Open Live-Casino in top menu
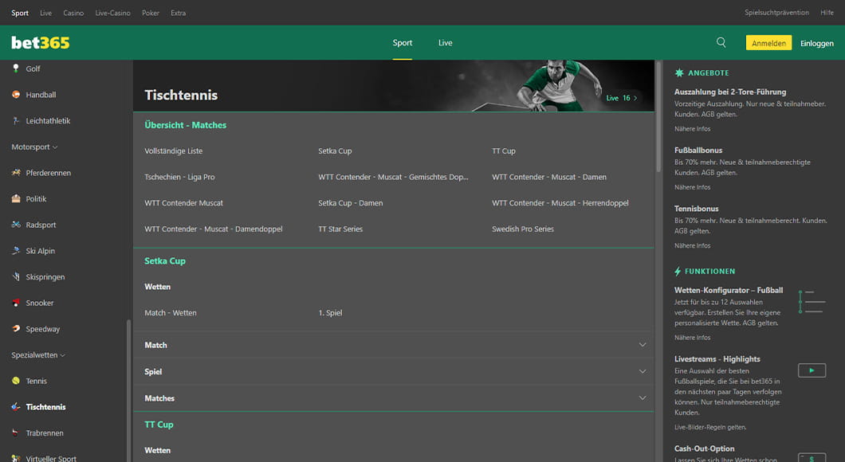This screenshot has width=845, height=462. [112, 13]
